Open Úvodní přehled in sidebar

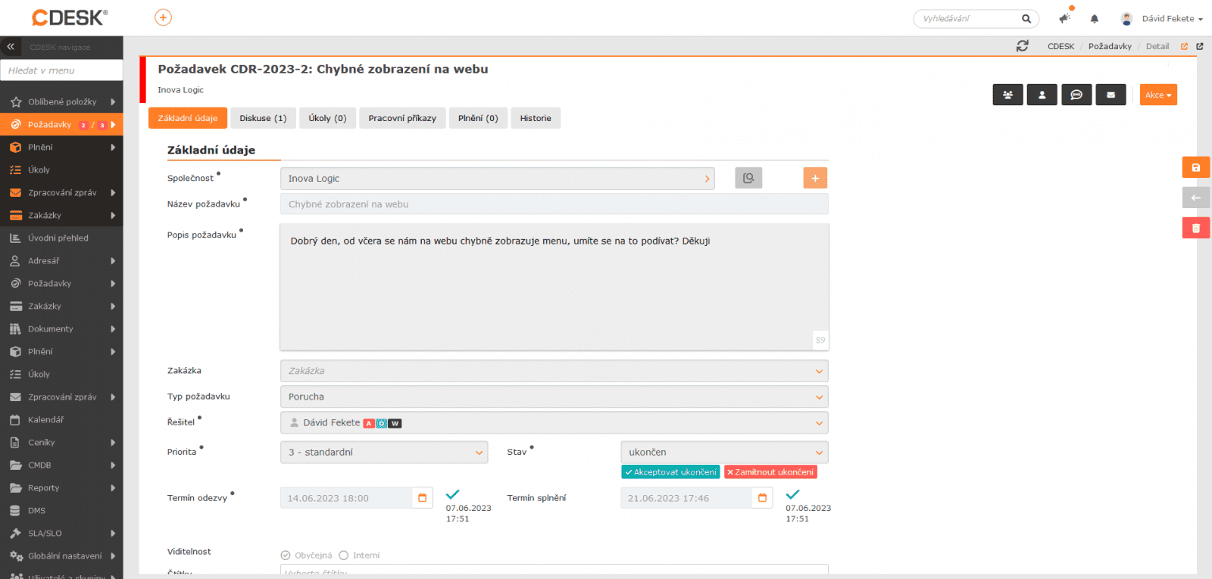coord(61,238)
